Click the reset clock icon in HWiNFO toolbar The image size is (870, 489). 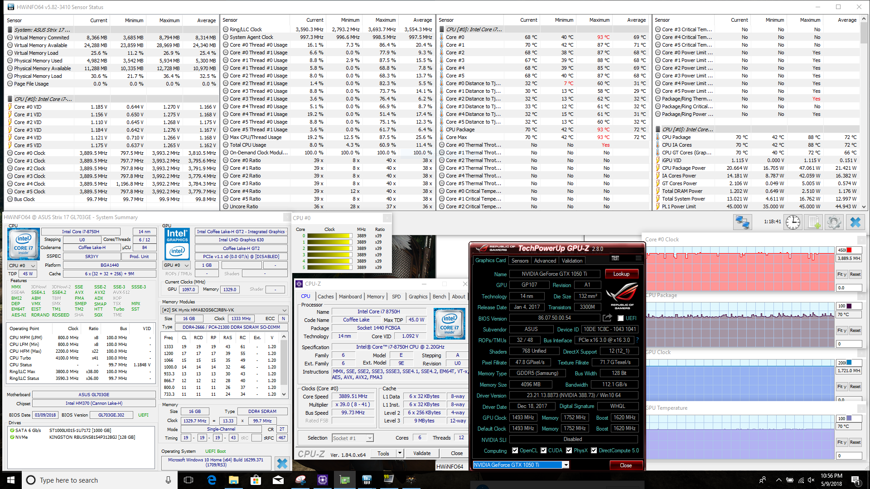point(793,222)
